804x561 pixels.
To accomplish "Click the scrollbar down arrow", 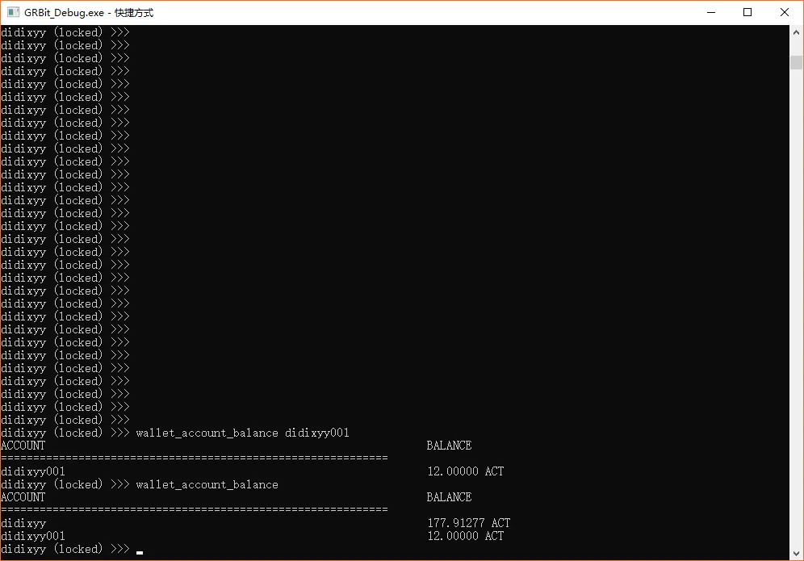I will point(796,554).
